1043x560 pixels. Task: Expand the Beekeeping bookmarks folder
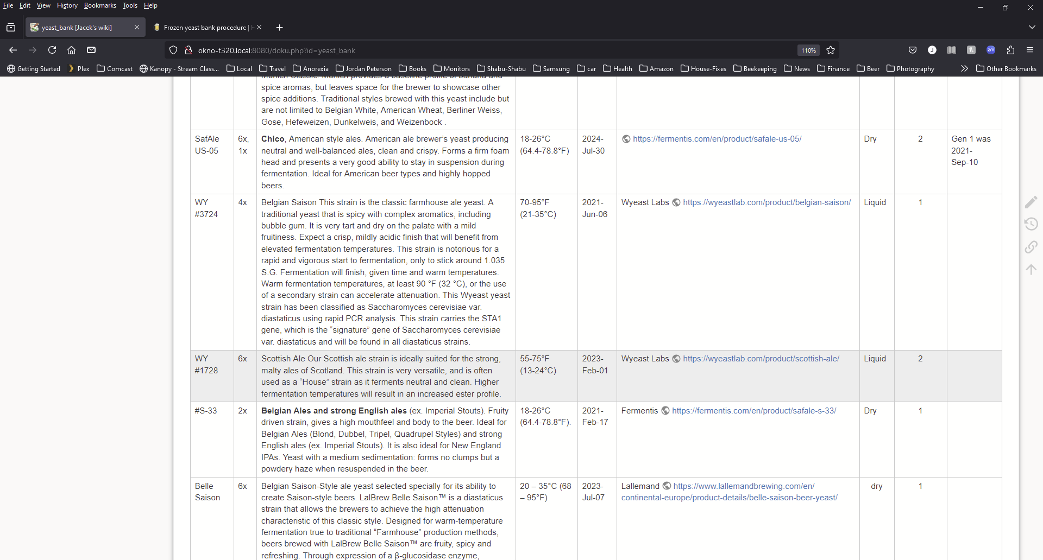tap(755, 68)
